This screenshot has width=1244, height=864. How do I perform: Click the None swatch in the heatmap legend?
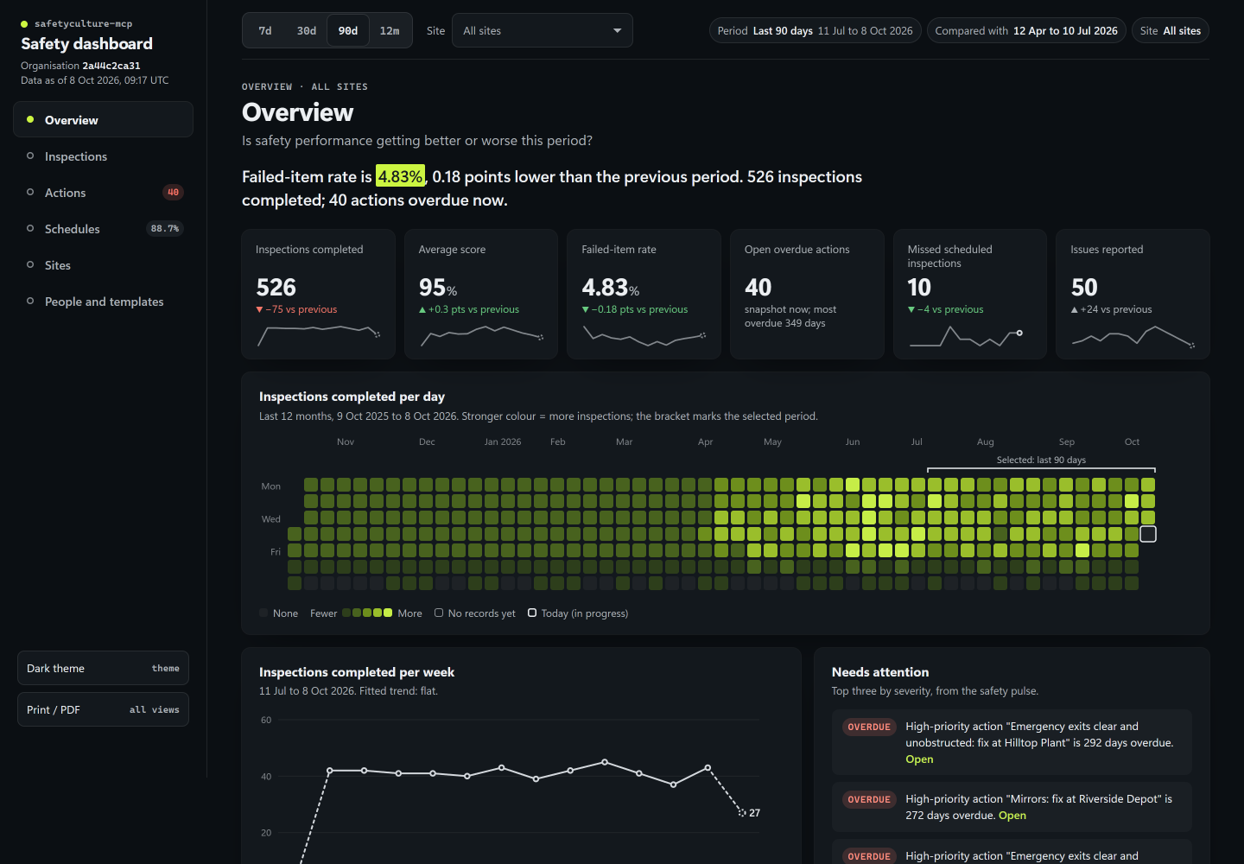click(263, 613)
